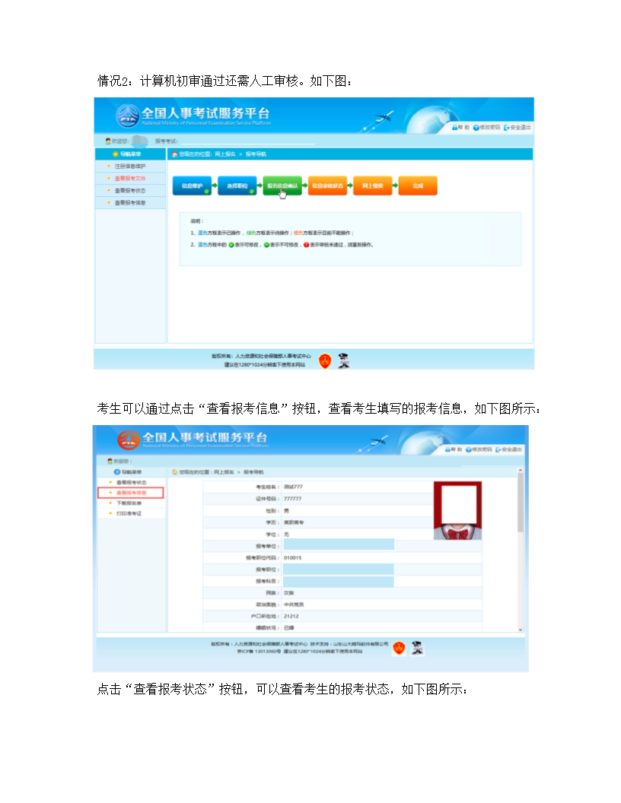The height and width of the screenshot is (803, 621).
Task: Click 安全退出 icon in the lower screenshot header
Action: pyautogui.click(x=497, y=449)
